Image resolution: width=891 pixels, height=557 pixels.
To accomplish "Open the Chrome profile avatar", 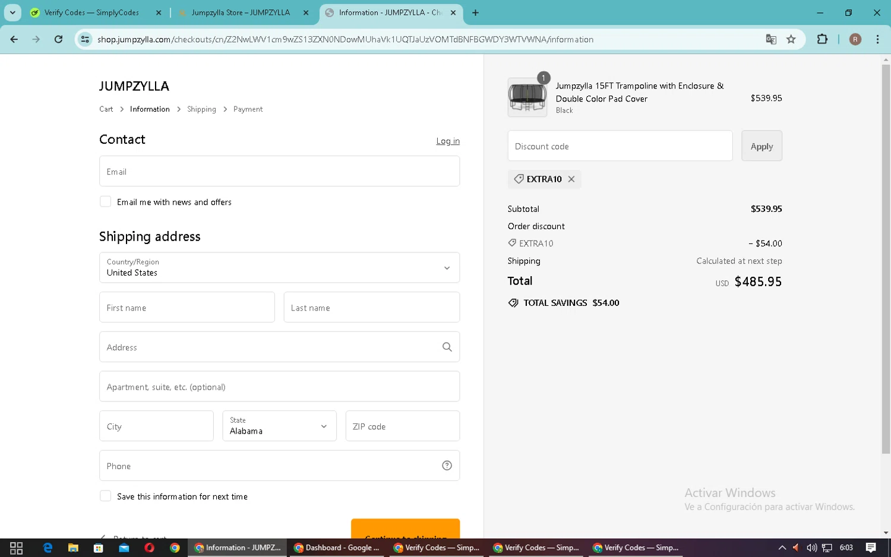I will tap(855, 39).
